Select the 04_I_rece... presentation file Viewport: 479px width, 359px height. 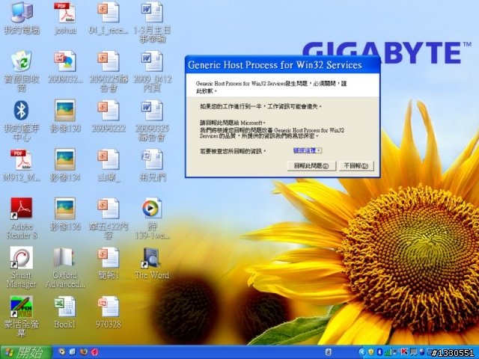pos(109,18)
